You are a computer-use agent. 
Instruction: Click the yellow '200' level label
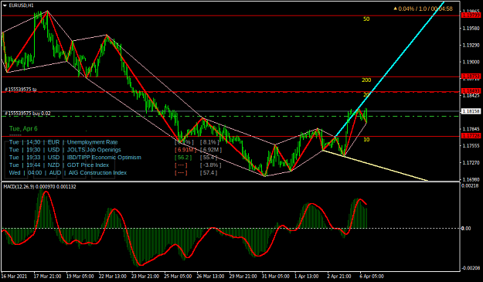coord(366,80)
